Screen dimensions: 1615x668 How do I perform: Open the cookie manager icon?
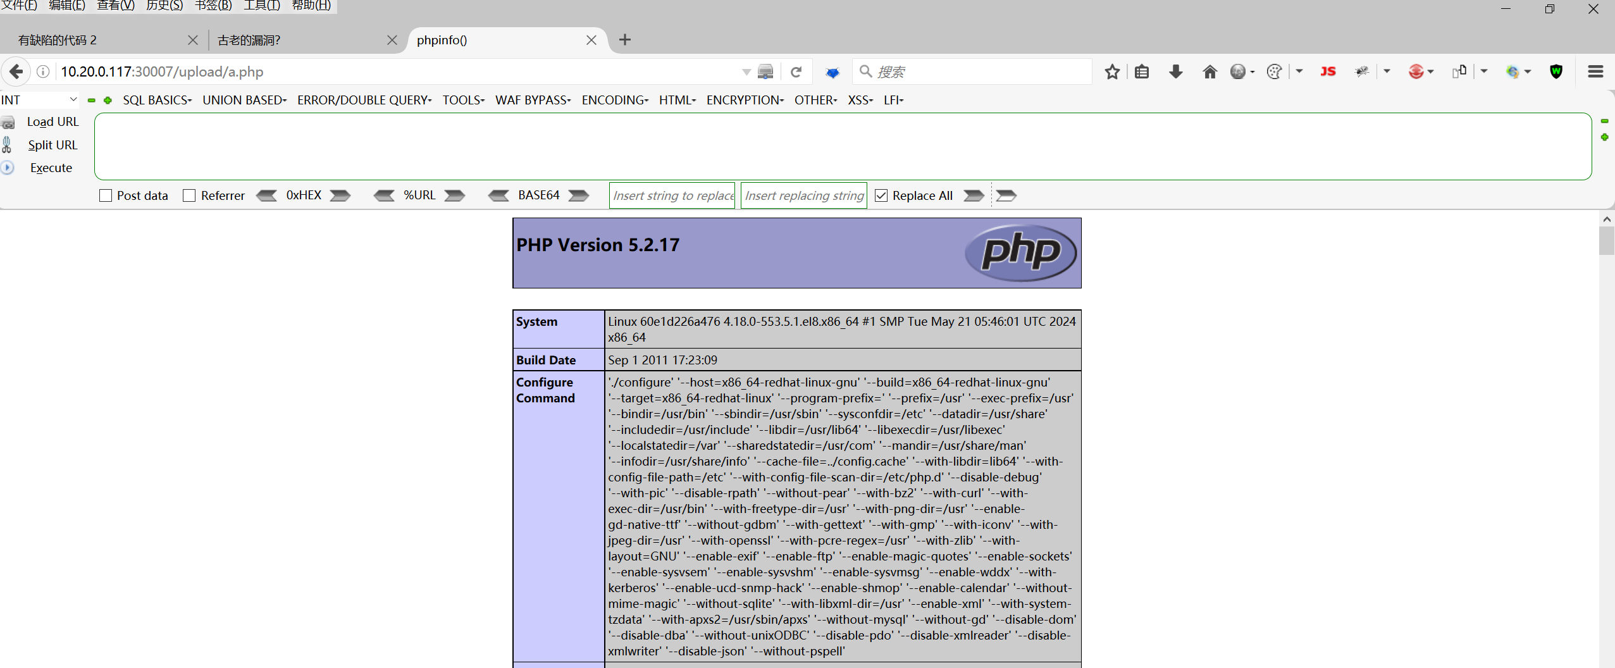[1275, 71]
